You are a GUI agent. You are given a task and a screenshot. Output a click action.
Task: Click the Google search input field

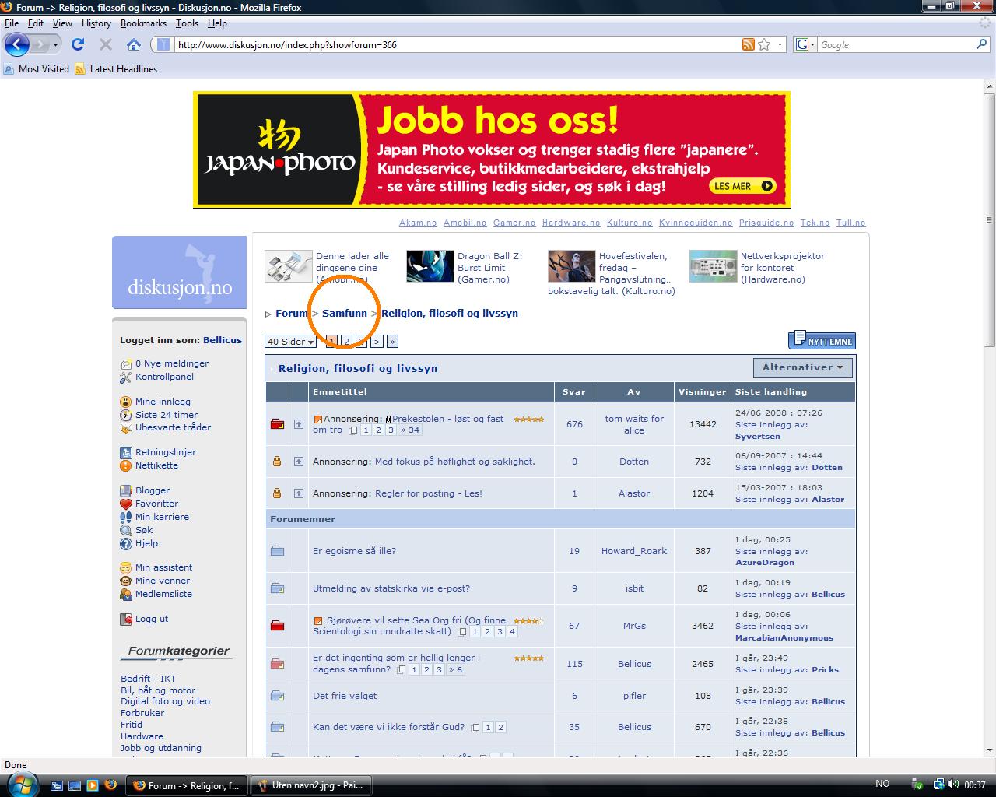click(896, 44)
